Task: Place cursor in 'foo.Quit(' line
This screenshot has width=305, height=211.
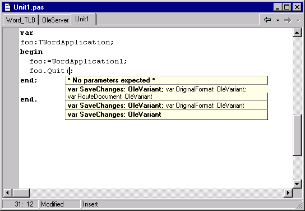Action: coord(51,71)
